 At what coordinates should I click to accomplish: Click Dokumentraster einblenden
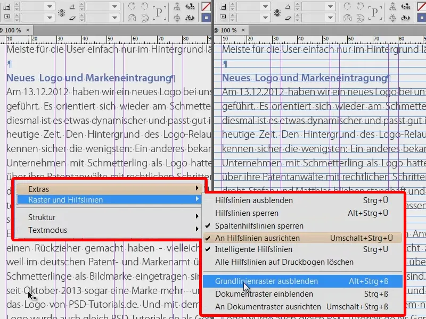tap(272, 292)
